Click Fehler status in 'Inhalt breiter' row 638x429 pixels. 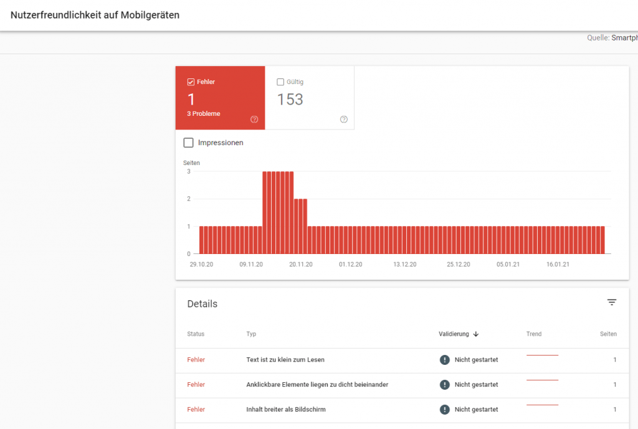pos(196,409)
